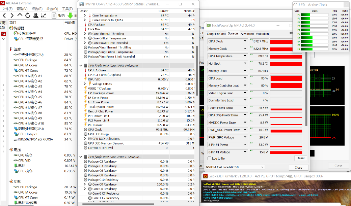351x206 pixels.
Task: Click the greyed Close button behind GPU-Z
Action: click(x=338, y=166)
